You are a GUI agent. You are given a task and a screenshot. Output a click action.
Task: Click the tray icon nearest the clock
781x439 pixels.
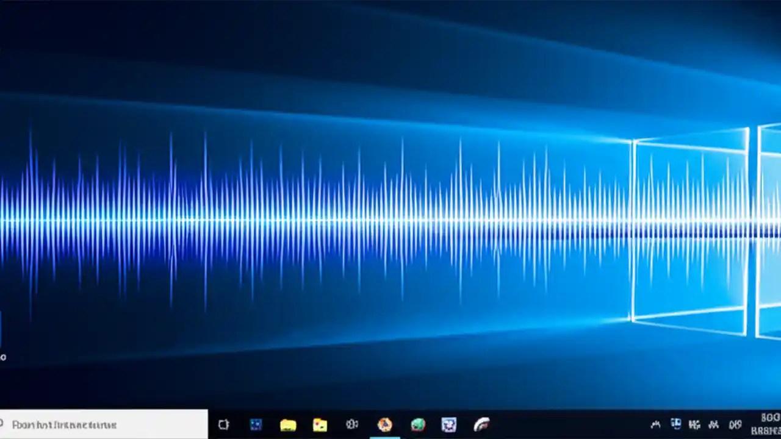731,424
